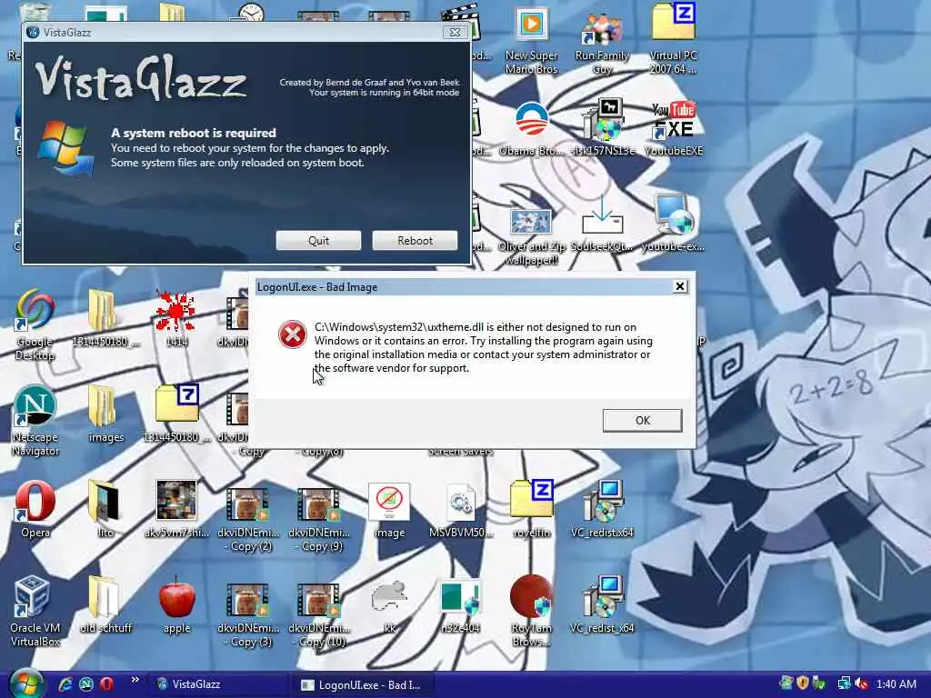The width and height of the screenshot is (931, 698).
Task: Select the image file icon
Action: point(389,511)
